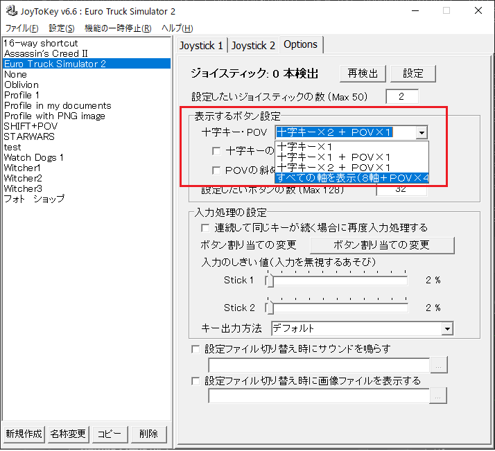Viewport: 495px width, 451px height.
Task: Click the JoyToKey app icon in title bar
Action: pyautogui.click(x=11, y=11)
